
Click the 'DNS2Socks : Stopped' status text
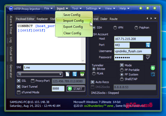105,93
